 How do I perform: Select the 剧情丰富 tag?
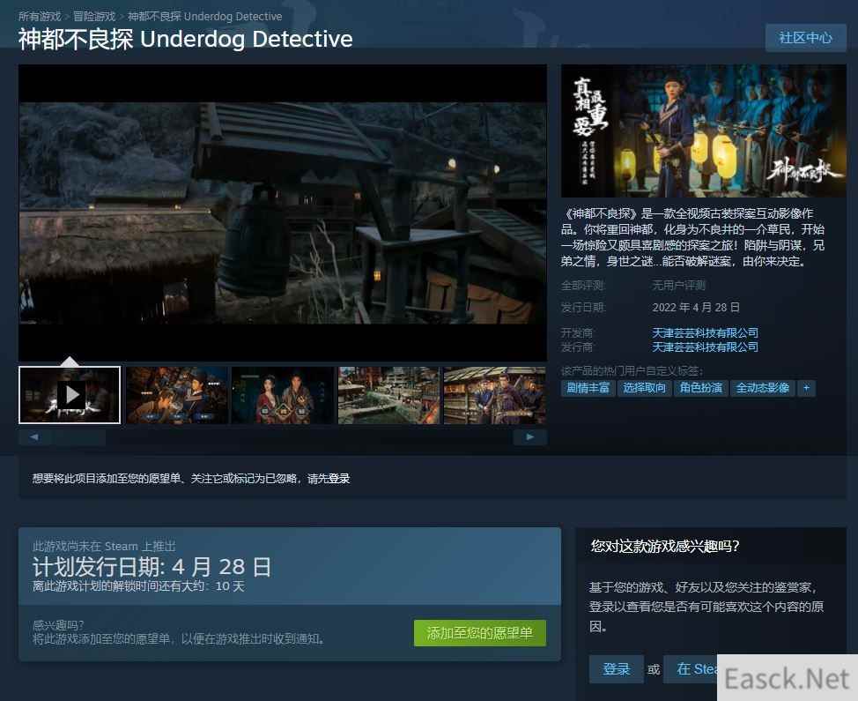click(x=588, y=388)
